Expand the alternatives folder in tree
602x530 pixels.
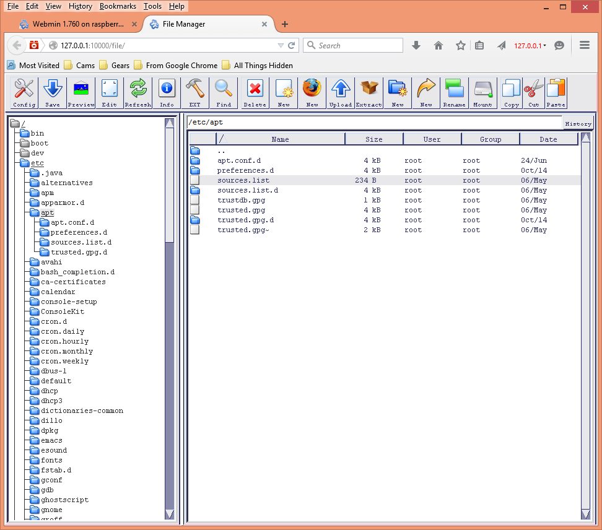point(66,183)
